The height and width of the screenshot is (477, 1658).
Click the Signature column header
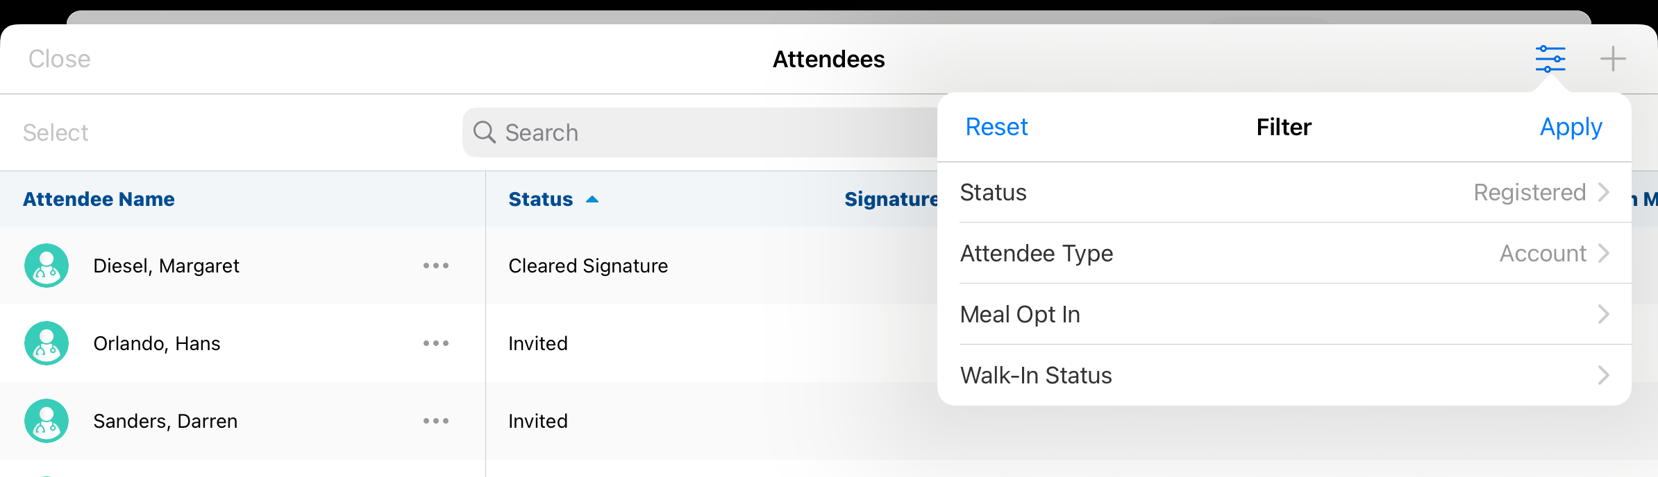(x=890, y=200)
